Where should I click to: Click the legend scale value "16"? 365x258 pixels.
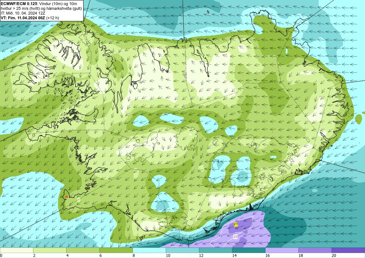268,256
